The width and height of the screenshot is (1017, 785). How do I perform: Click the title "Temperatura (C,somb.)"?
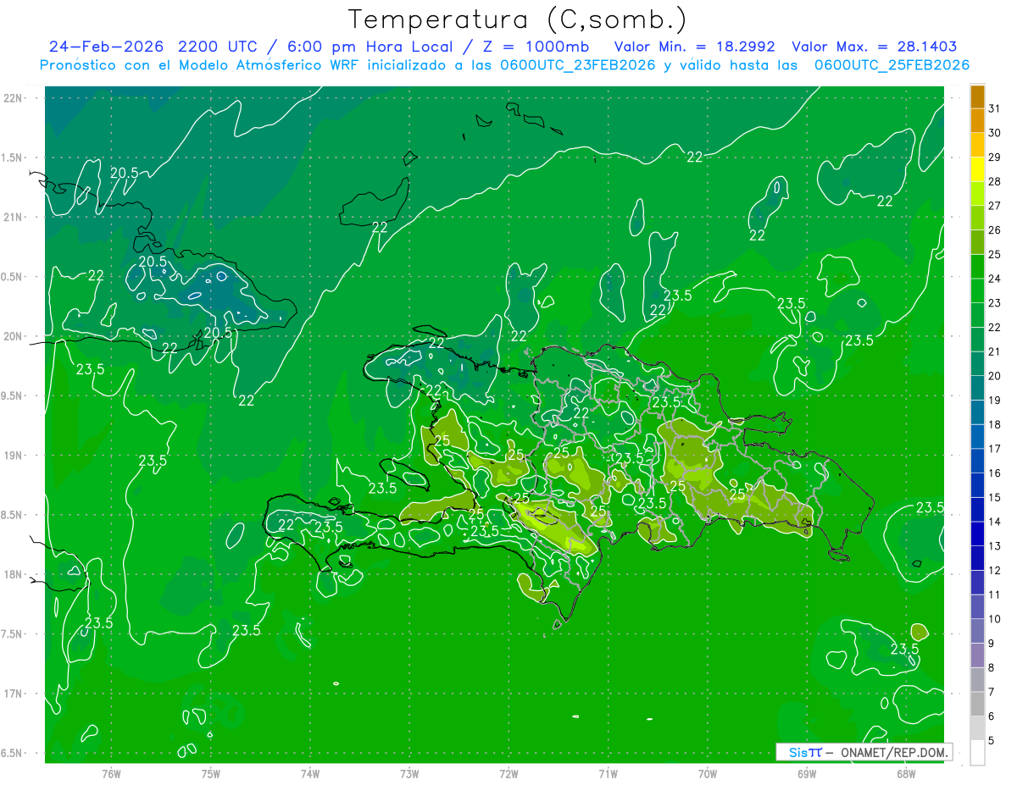tap(518, 20)
